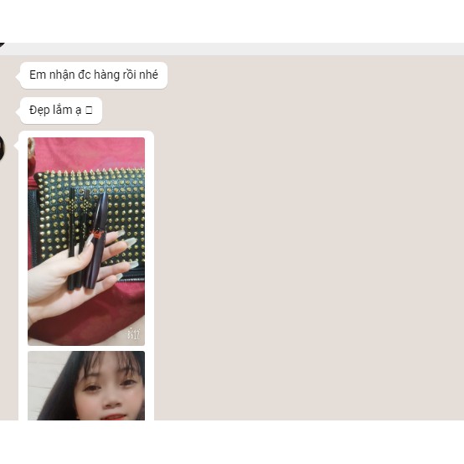Open the mascara product photo thumbnail
464x464 pixels.
point(86,241)
